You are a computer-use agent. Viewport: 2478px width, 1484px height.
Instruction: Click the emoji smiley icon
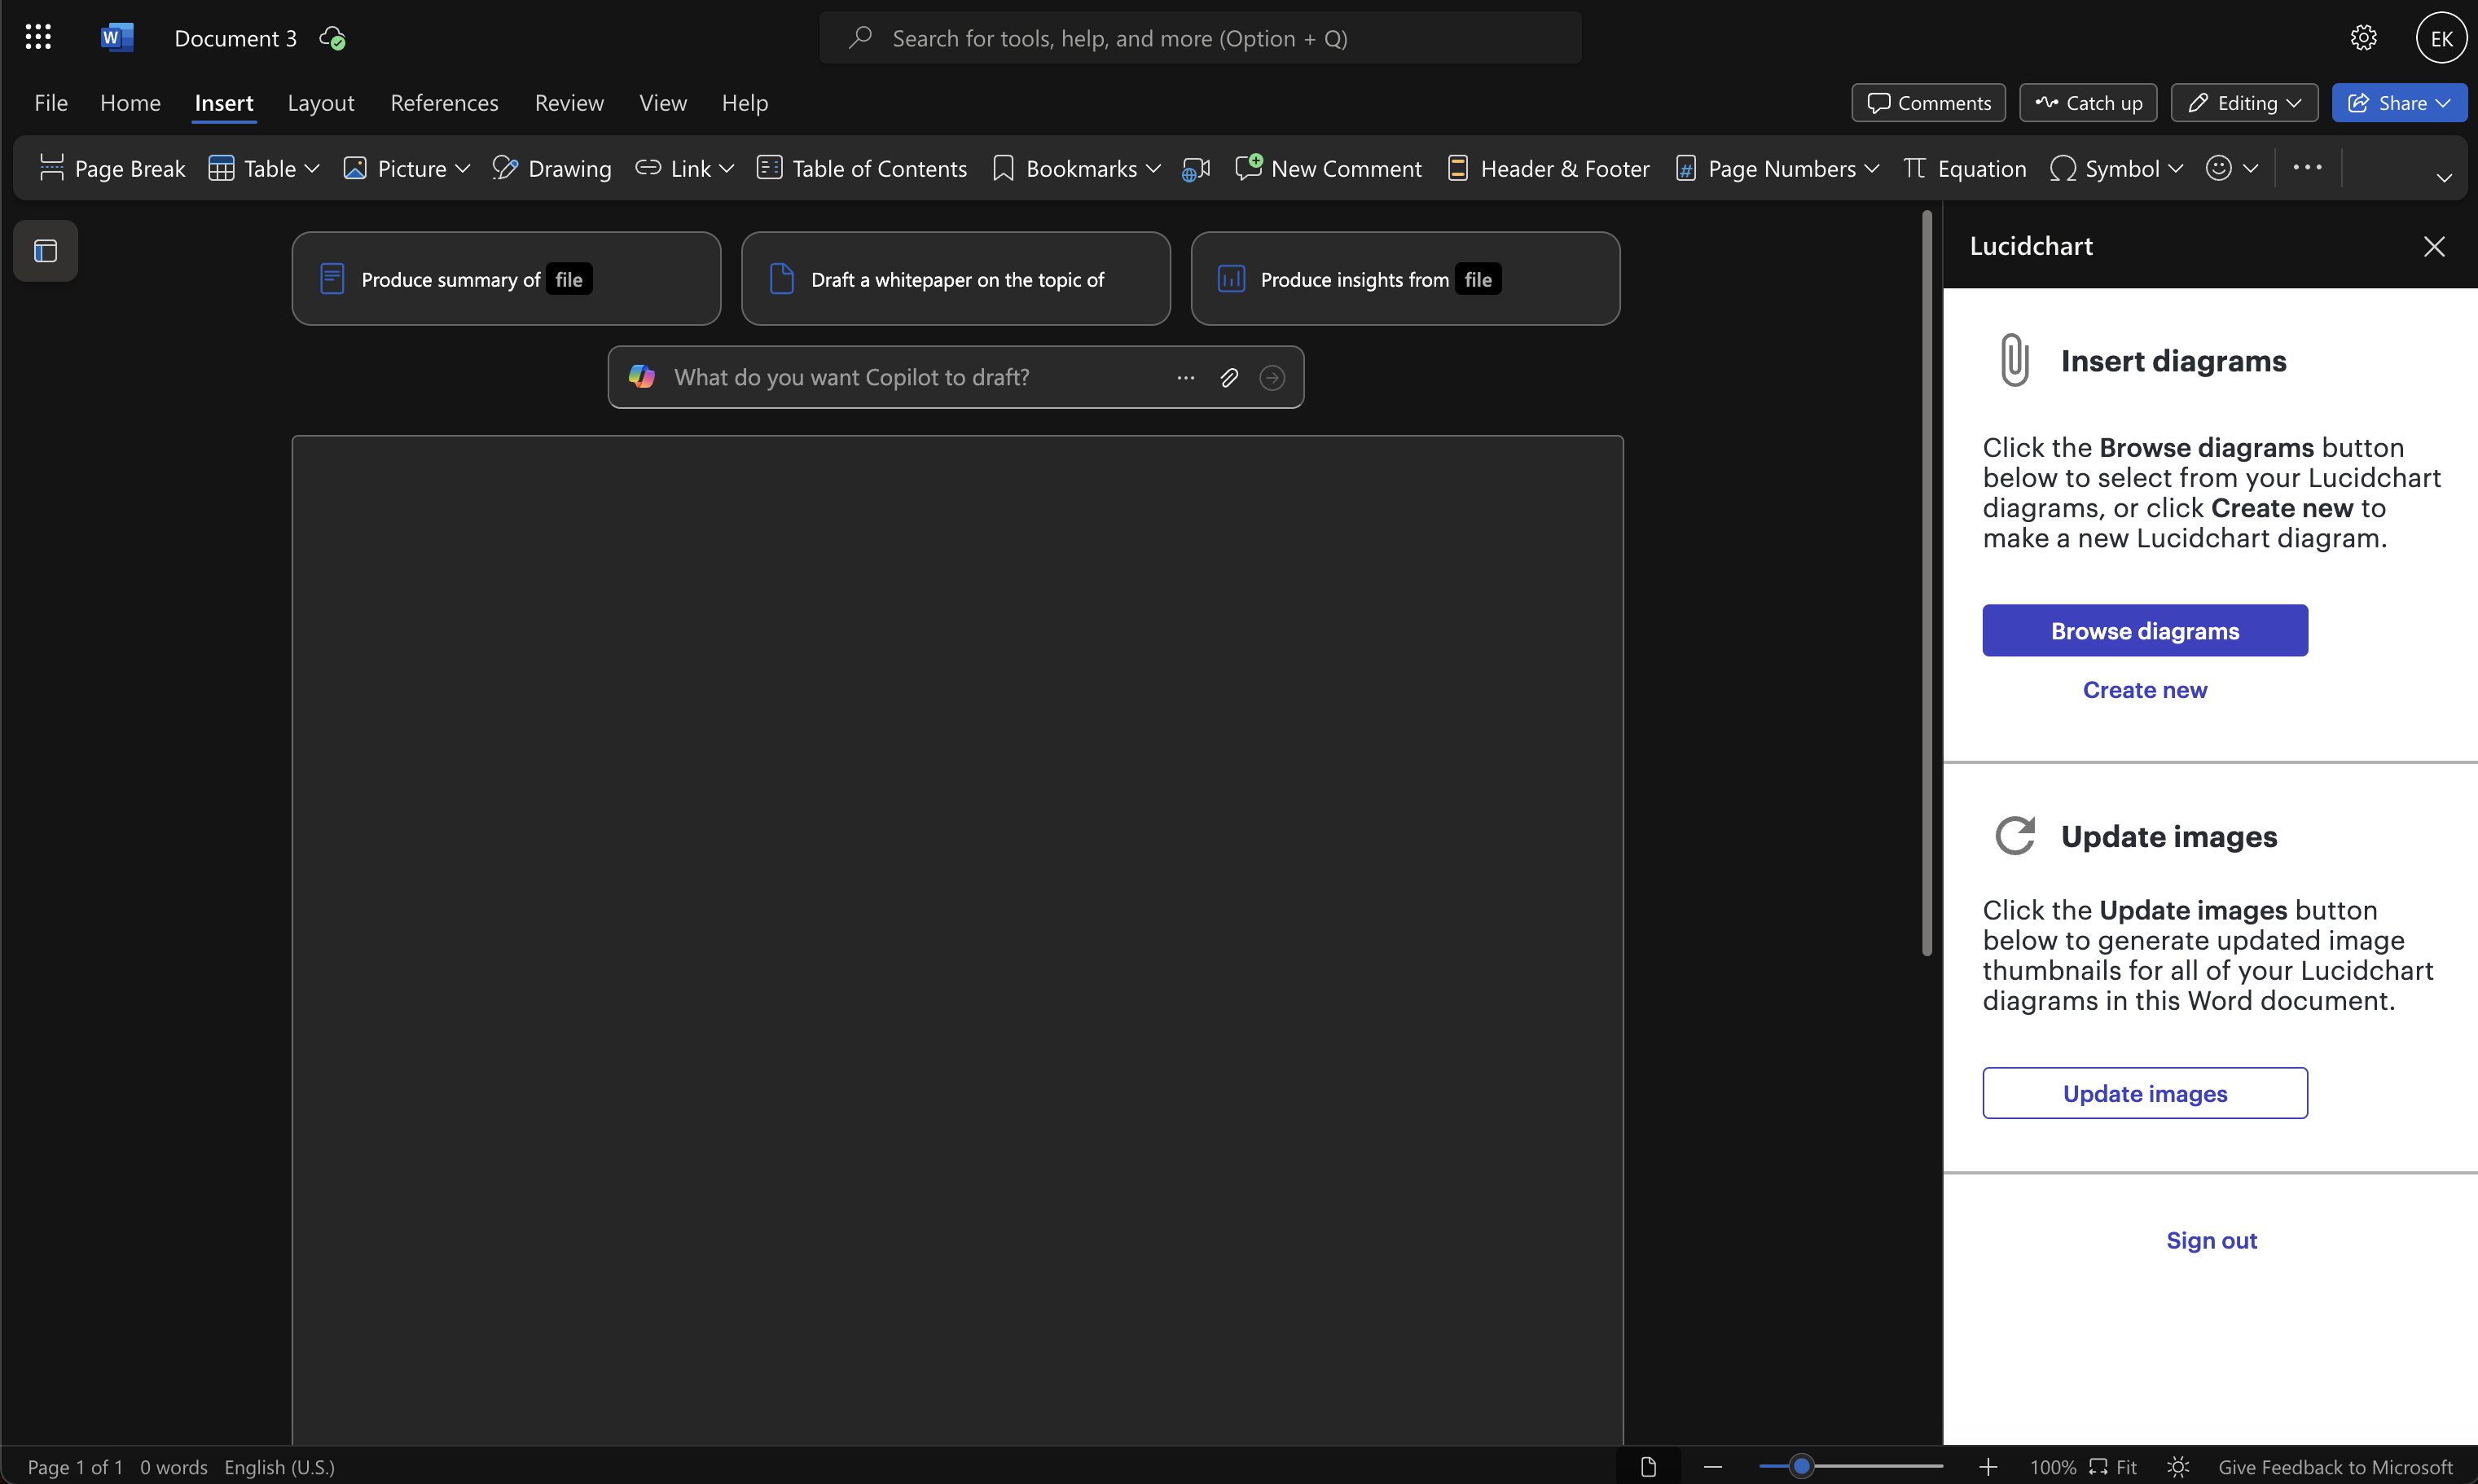point(2218,168)
